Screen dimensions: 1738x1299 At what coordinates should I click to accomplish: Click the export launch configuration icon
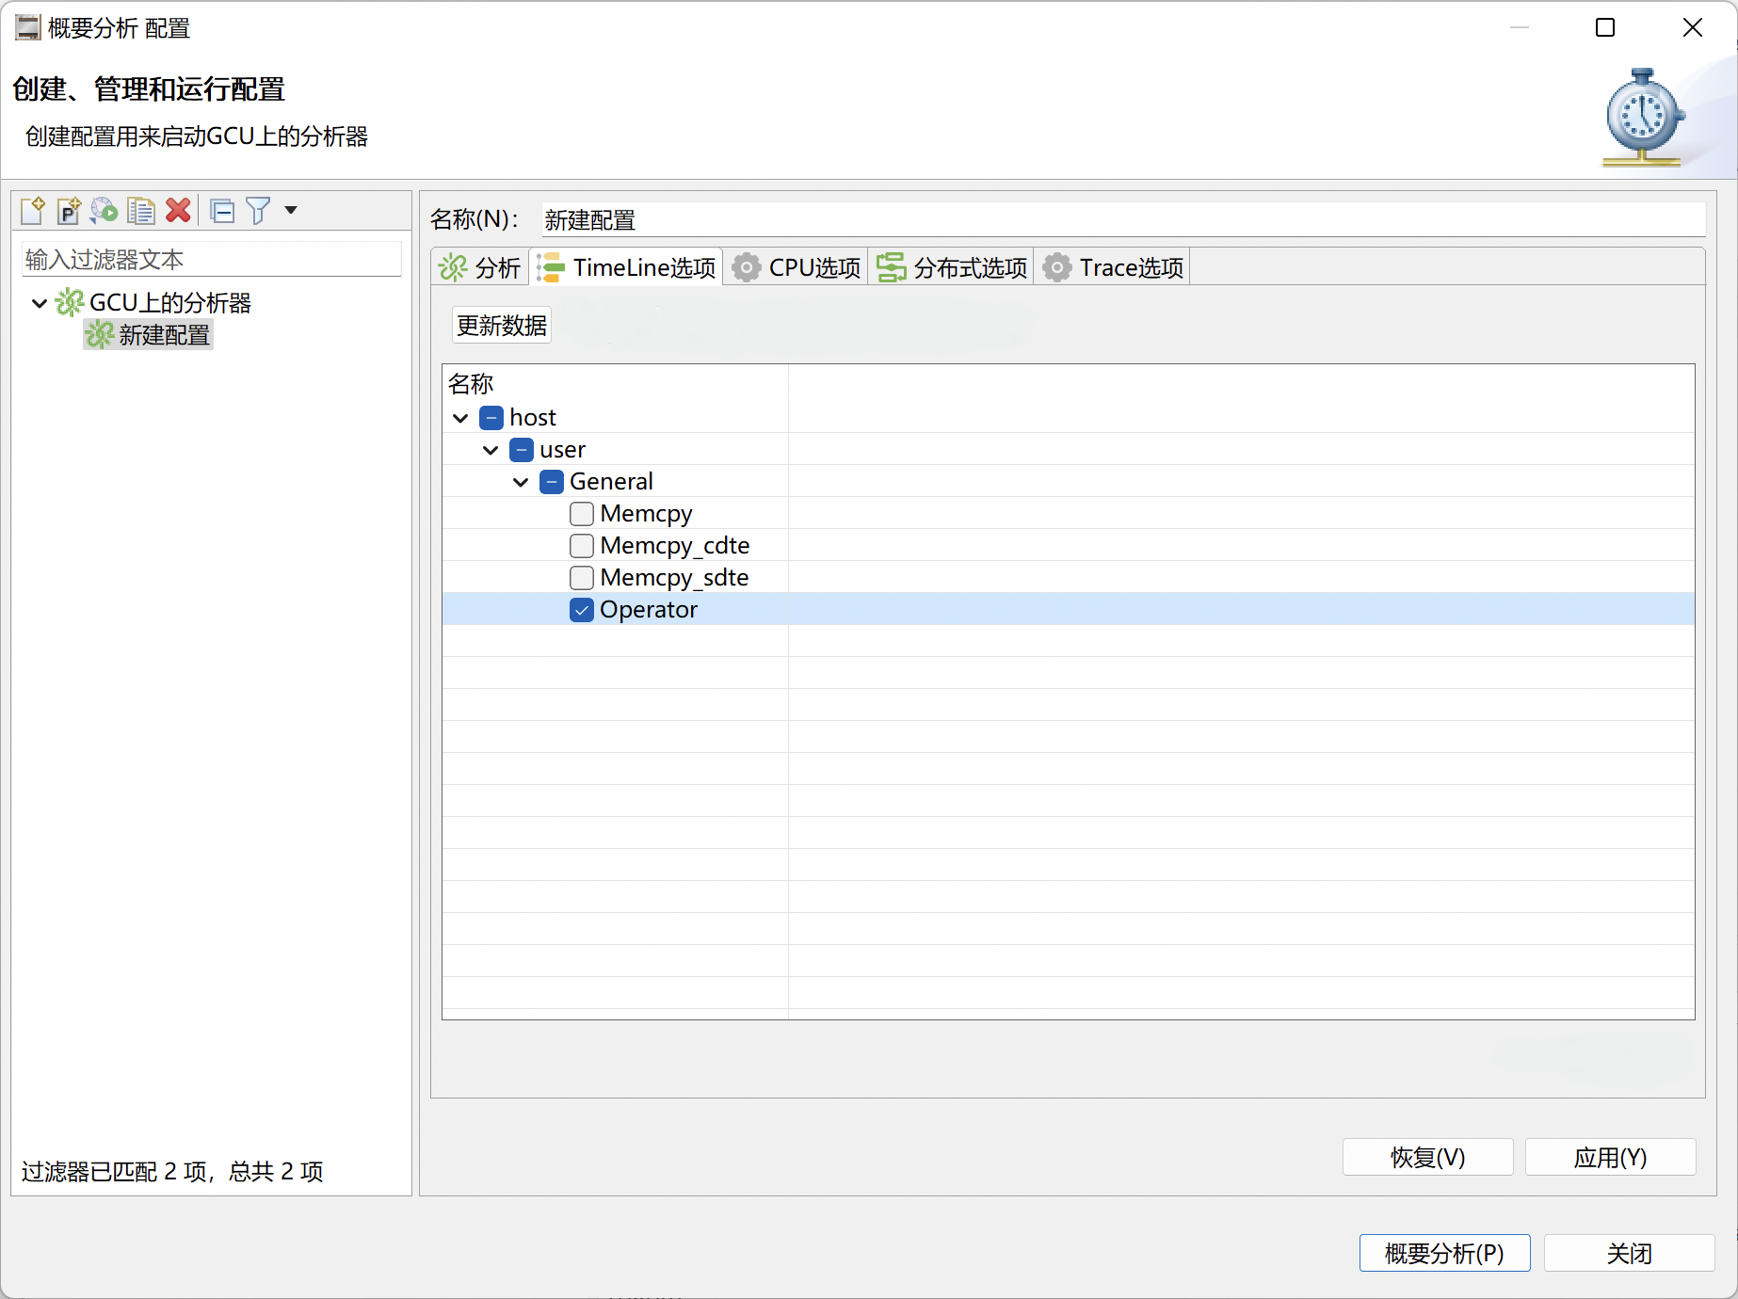[x=104, y=210]
